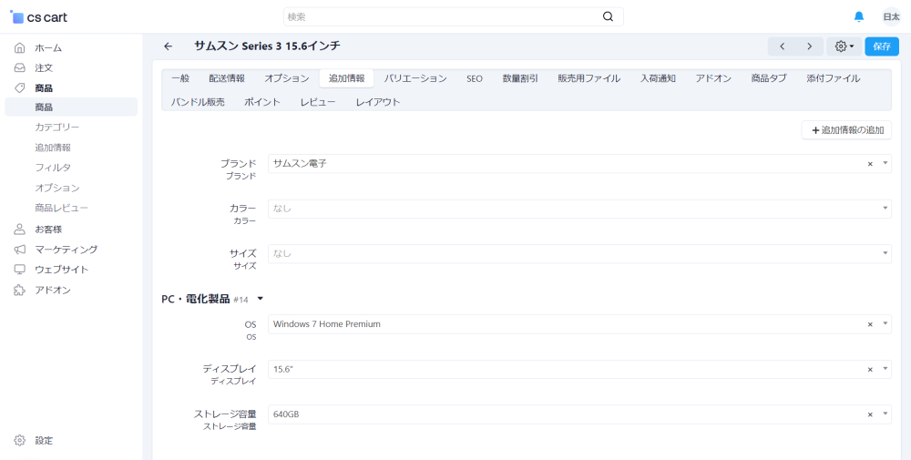Switch to the 一般 tab
The image size is (911, 460).
(180, 78)
